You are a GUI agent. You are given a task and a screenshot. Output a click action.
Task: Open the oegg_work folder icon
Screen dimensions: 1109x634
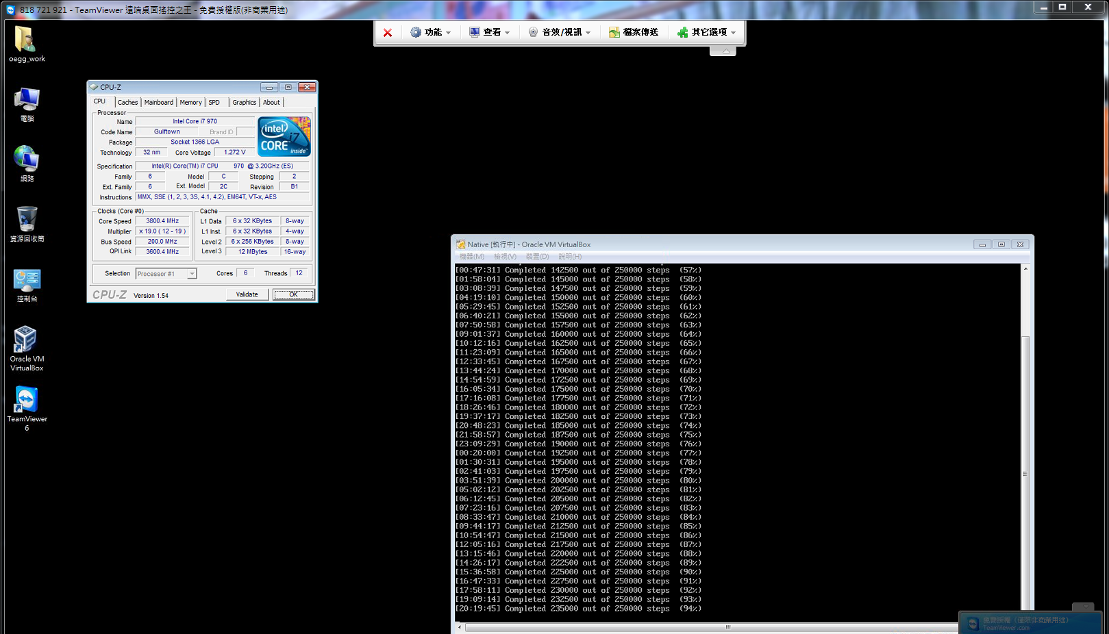click(27, 45)
